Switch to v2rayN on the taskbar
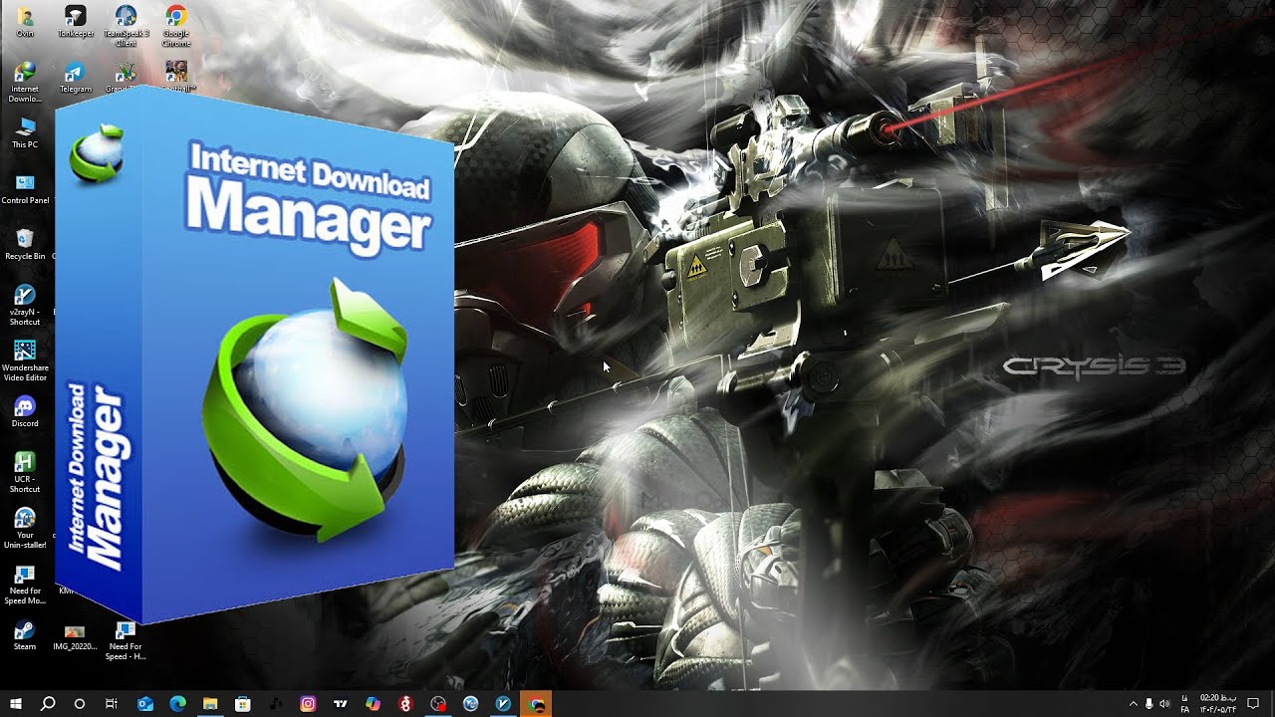The height and width of the screenshot is (717, 1275). (504, 704)
